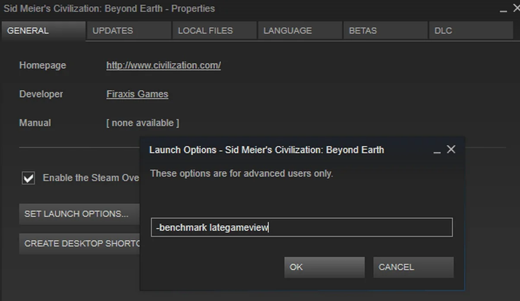
Task: Go to the BETAS tab
Action: pos(385,31)
